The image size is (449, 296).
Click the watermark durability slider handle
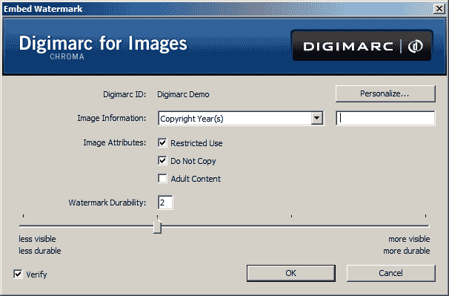pos(157,226)
